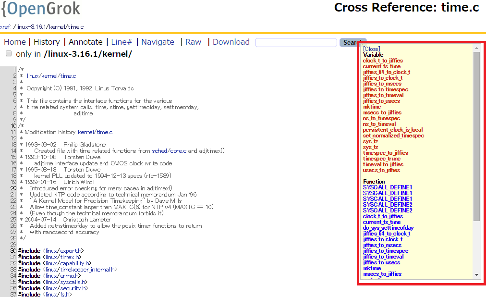
Task: Select clock_t_to_jiffies in the Variable list
Action: [383, 60]
